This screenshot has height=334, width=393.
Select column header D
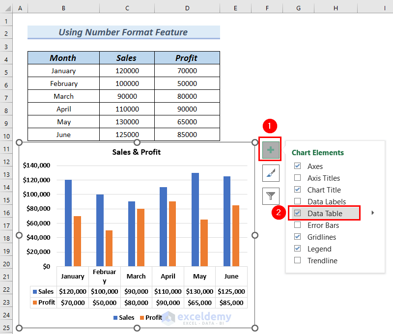187,8
